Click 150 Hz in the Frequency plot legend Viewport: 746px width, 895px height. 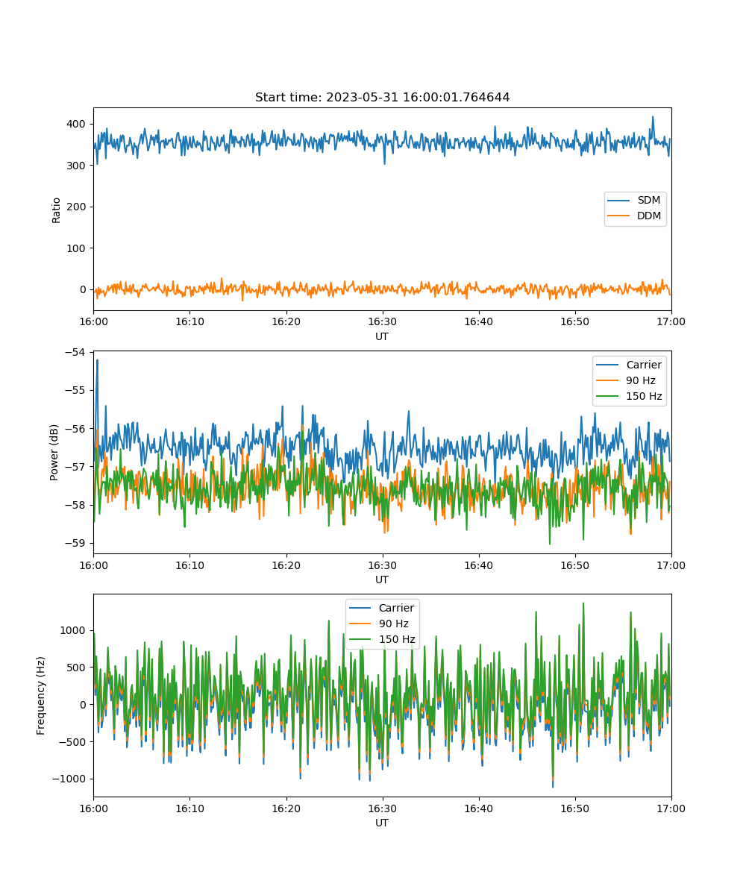[383, 639]
